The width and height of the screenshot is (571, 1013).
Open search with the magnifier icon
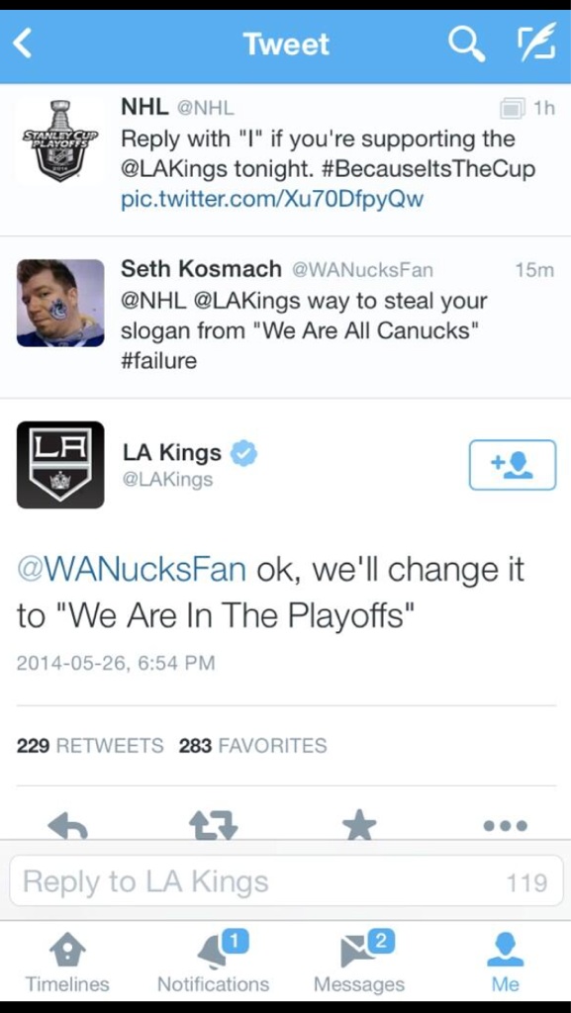466,44
